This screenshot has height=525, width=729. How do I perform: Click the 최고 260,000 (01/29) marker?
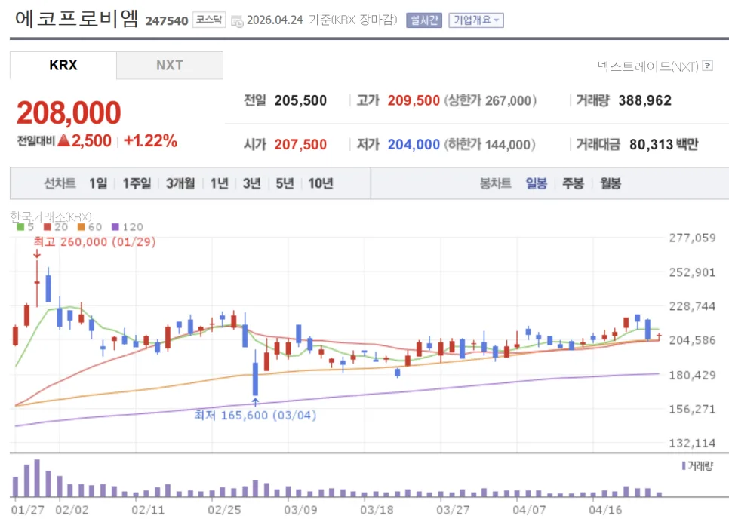click(x=94, y=241)
